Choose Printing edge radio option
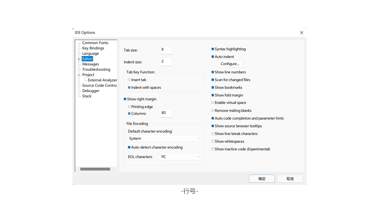379x213 pixels. [x=129, y=107]
